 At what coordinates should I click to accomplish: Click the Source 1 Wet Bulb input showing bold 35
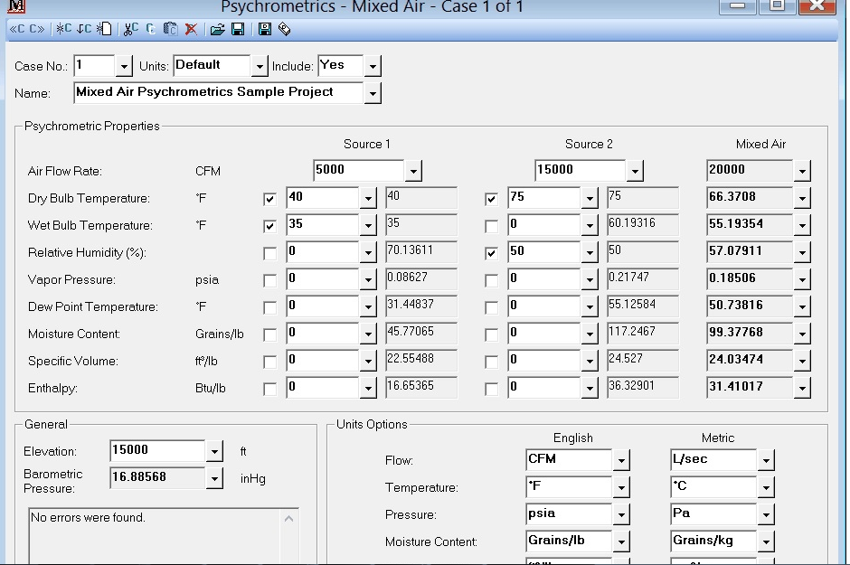tap(323, 225)
